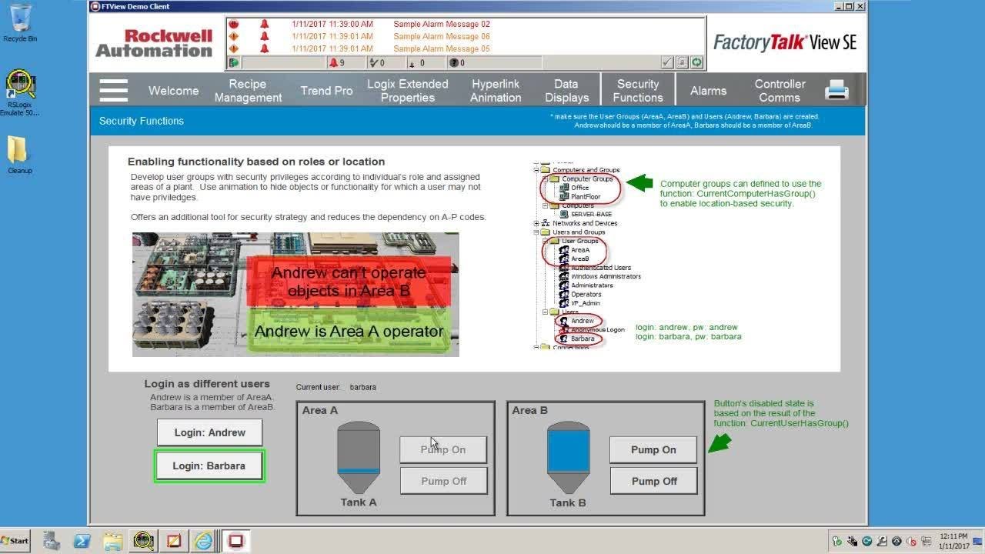Launch PowerShell from the taskbar

(x=82, y=541)
